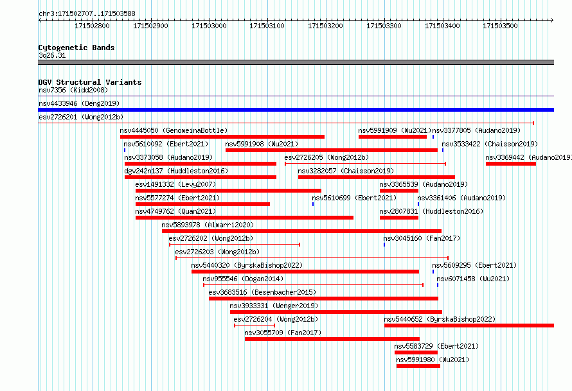Click the esv1491332 (Levy2007) variant label
This screenshot has width=572, height=391.
pyautogui.click(x=175, y=184)
